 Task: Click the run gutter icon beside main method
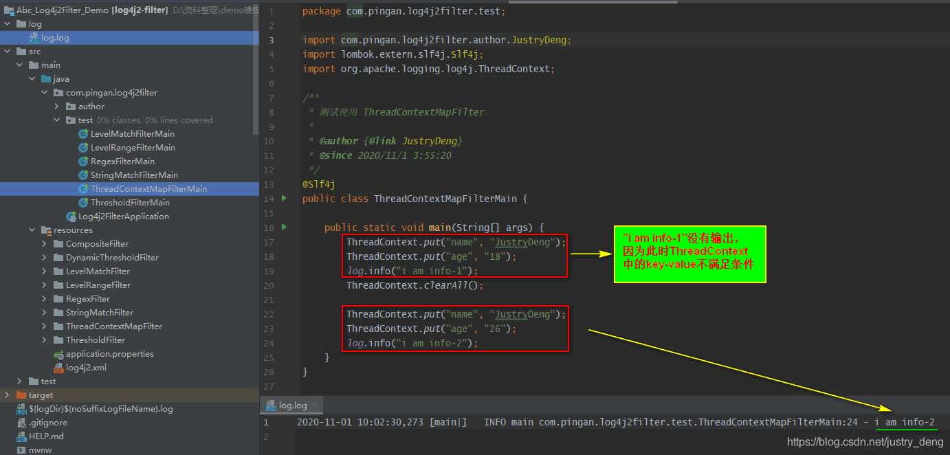point(285,227)
